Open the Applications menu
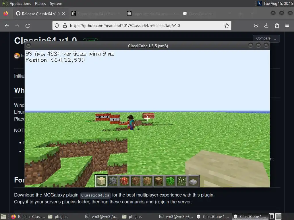This screenshot has width=294, height=220. click(20, 3)
